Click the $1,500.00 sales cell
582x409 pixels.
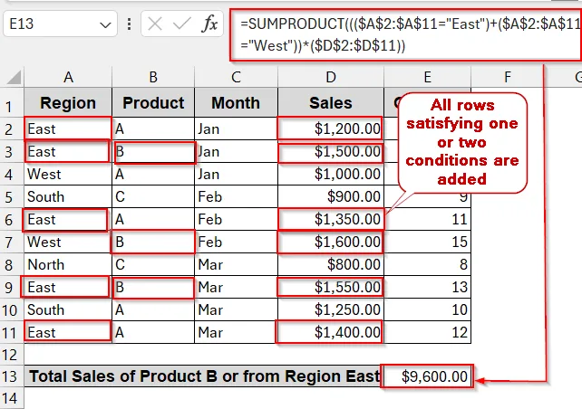coord(331,151)
